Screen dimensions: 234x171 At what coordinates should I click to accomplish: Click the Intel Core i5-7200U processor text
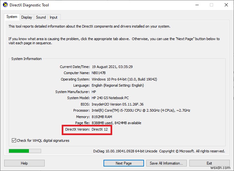141,110
